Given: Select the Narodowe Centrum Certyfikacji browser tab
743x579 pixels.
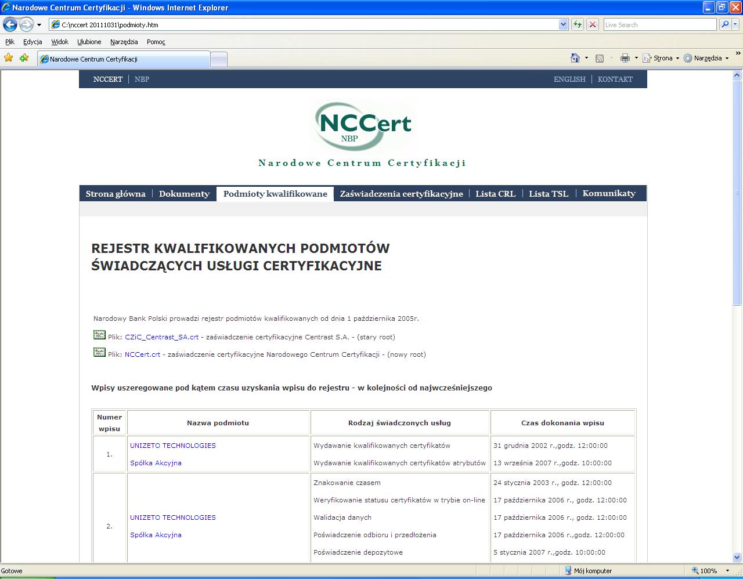Looking at the screenshot, I should point(124,59).
